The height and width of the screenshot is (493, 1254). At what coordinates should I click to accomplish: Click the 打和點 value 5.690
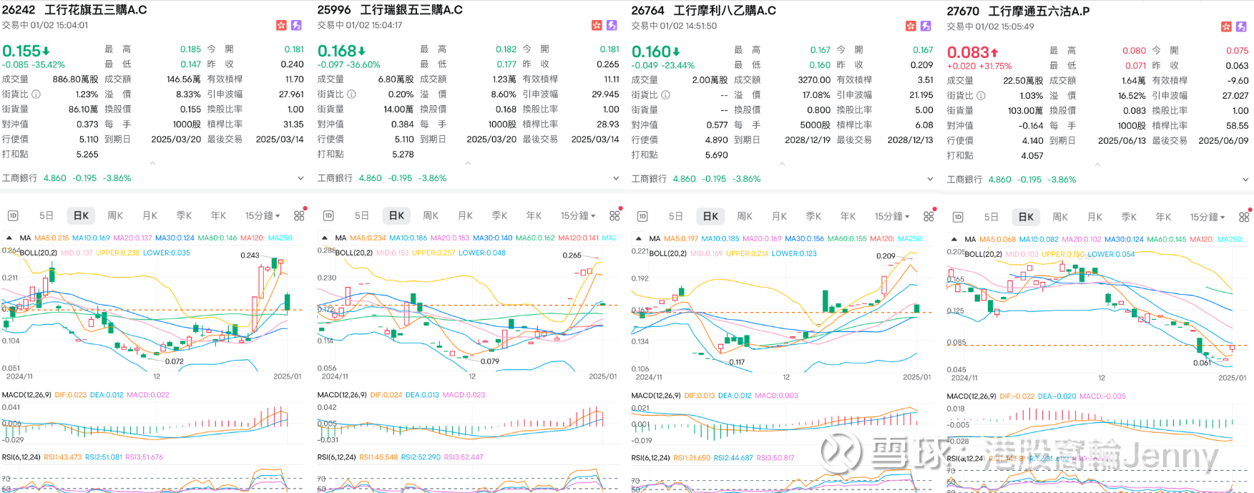tap(717, 155)
